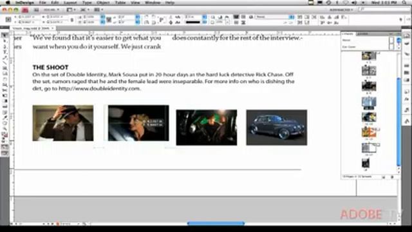412x232 pixels.
Task: Open the Control panel menu at far right
Action: coord(407,19)
